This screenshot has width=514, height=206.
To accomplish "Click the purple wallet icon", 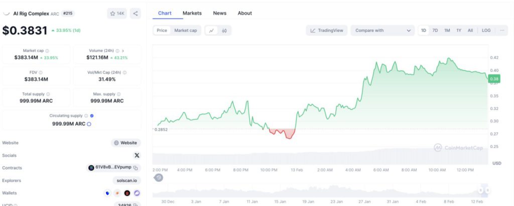I will (x=137, y=193).
